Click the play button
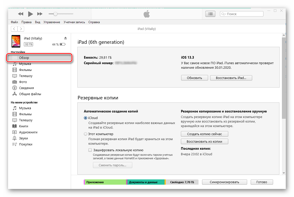 30,14
